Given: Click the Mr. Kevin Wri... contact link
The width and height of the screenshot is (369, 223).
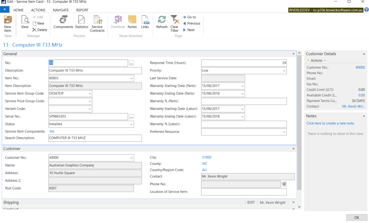Looking at the screenshot, I should [x=354, y=106].
